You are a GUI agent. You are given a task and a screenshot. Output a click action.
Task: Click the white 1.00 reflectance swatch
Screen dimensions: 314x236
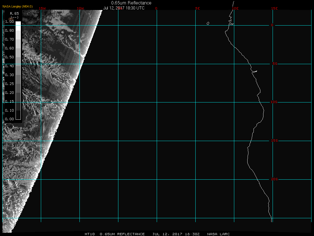tap(18, 23)
